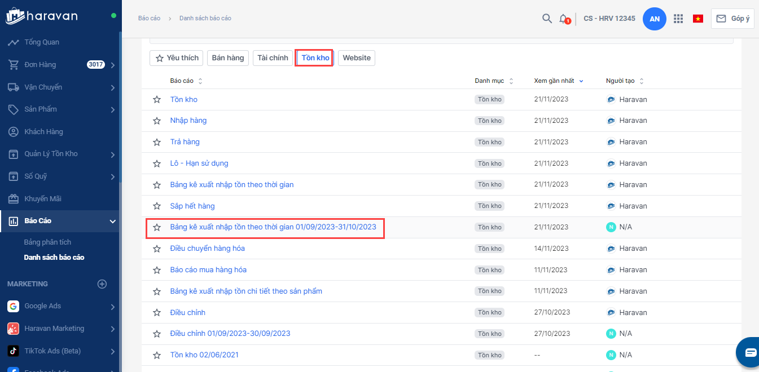Click the Góp ý feedback button

click(732, 19)
